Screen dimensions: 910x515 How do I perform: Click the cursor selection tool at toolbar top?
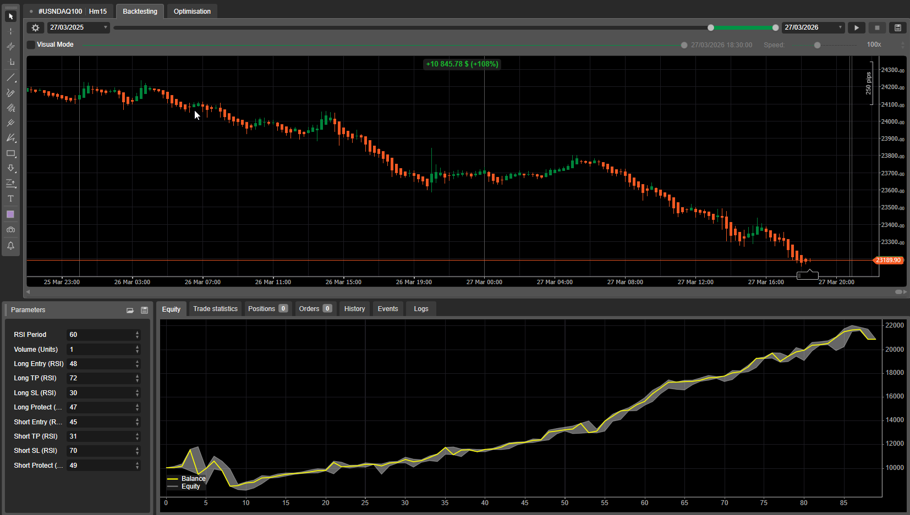[x=10, y=16]
